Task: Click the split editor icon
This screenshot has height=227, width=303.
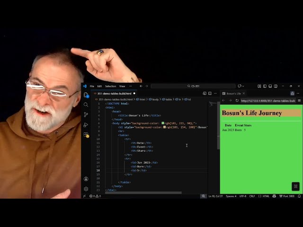Action: tap(210, 94)
